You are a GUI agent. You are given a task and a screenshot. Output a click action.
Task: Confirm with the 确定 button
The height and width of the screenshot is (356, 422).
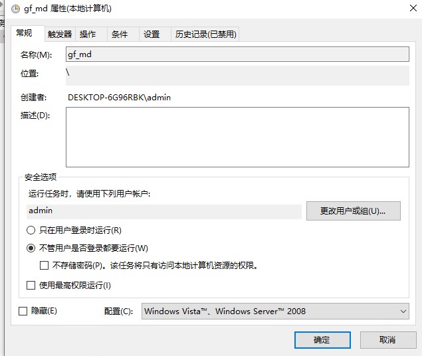[x=322, y=339]
